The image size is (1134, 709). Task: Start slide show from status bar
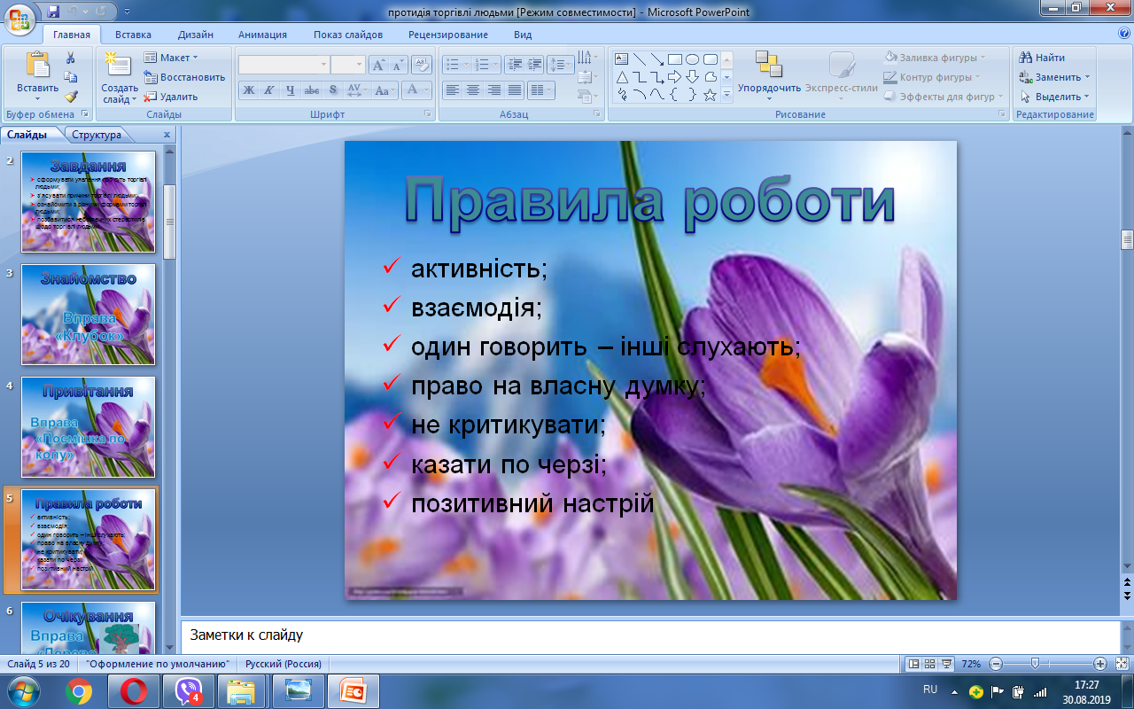(x=946, y=664)
